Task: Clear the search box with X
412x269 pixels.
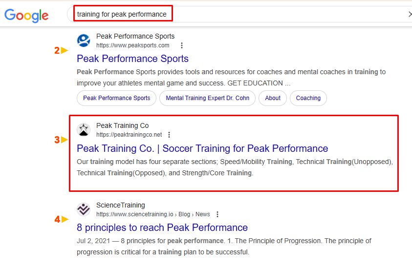Action: 410,14
